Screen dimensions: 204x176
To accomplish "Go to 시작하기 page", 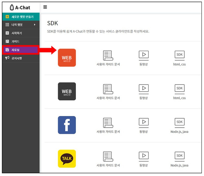I will pos(21,33).
